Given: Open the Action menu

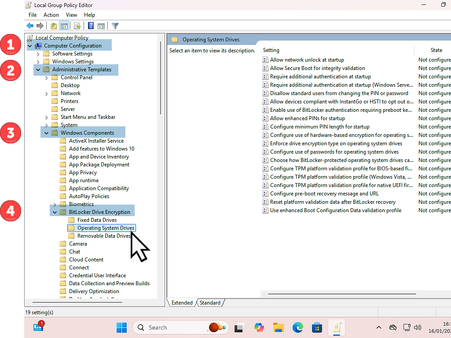Looking at the screenshot, I should pos(51,15).
